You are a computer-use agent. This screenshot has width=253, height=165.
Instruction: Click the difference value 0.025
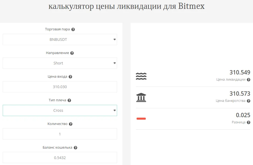(243, 115)
